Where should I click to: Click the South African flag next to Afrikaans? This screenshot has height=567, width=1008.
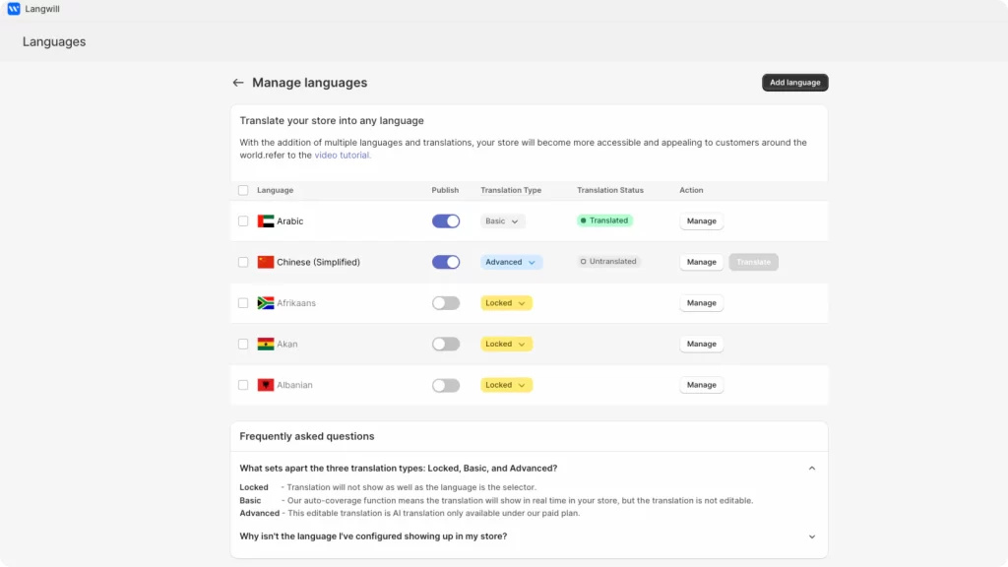(x=265, y=302)
